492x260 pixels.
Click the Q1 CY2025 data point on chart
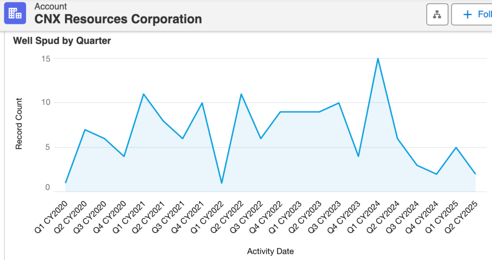[x=456, y=147]
